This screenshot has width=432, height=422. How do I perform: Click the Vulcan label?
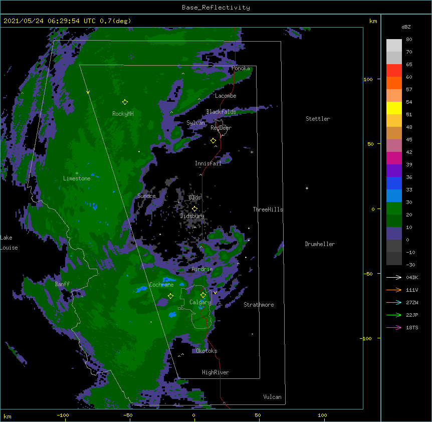pyautogui.click(x=272, y=397)
